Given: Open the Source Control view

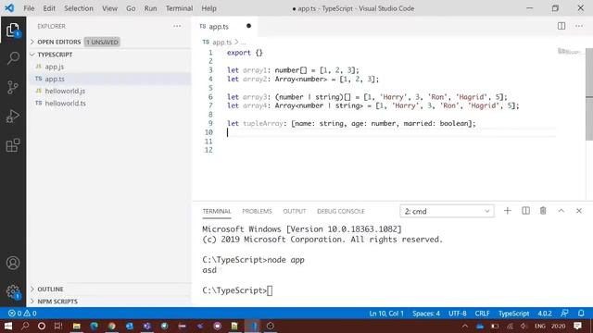Looking at the screenshot, I should (x=13, y=87).
